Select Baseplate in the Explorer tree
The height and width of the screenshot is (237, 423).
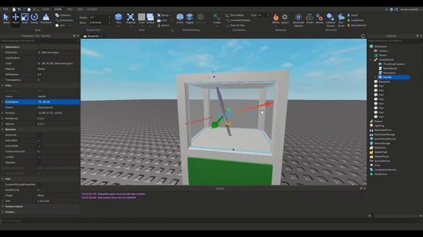384,82
